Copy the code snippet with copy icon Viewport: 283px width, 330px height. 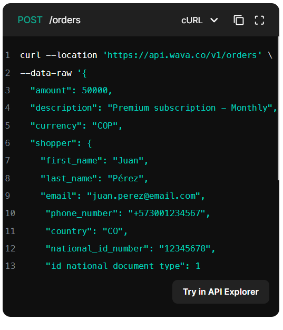(239, 21)
